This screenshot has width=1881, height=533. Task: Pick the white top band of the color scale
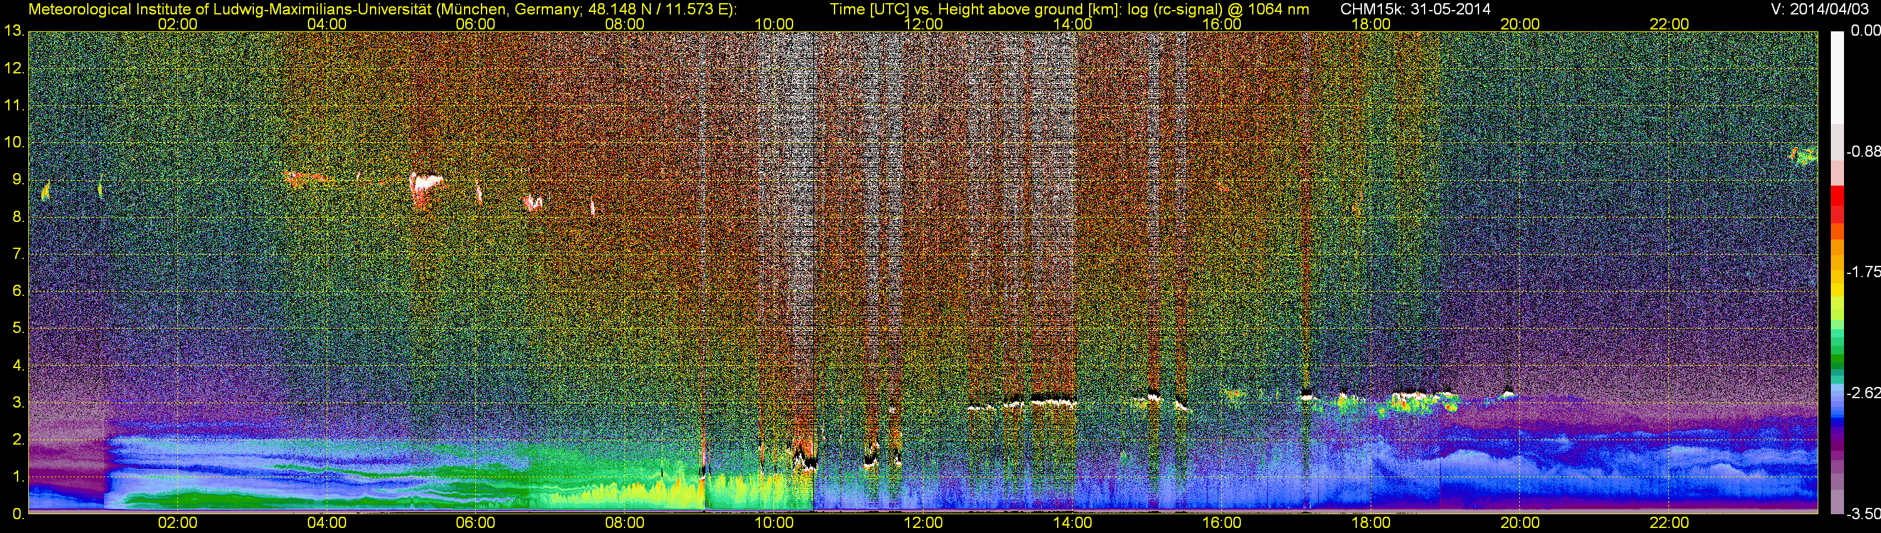click(1837, 77)
